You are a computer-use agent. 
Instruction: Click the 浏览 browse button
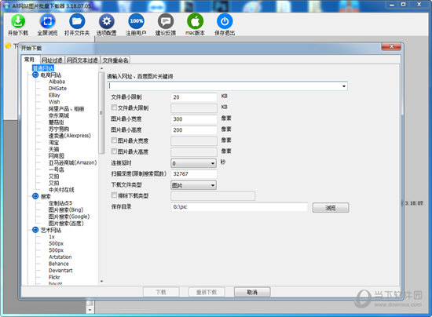click(x=331, y=208)
